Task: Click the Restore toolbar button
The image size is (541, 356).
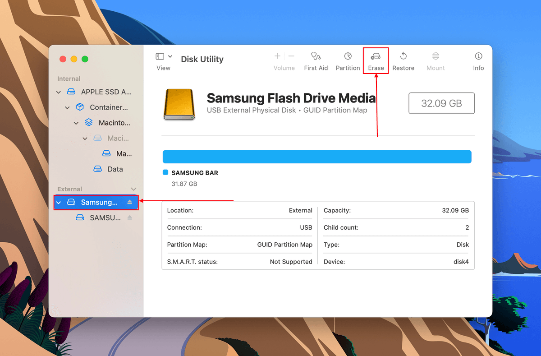Action: click(x=403, y=61)
